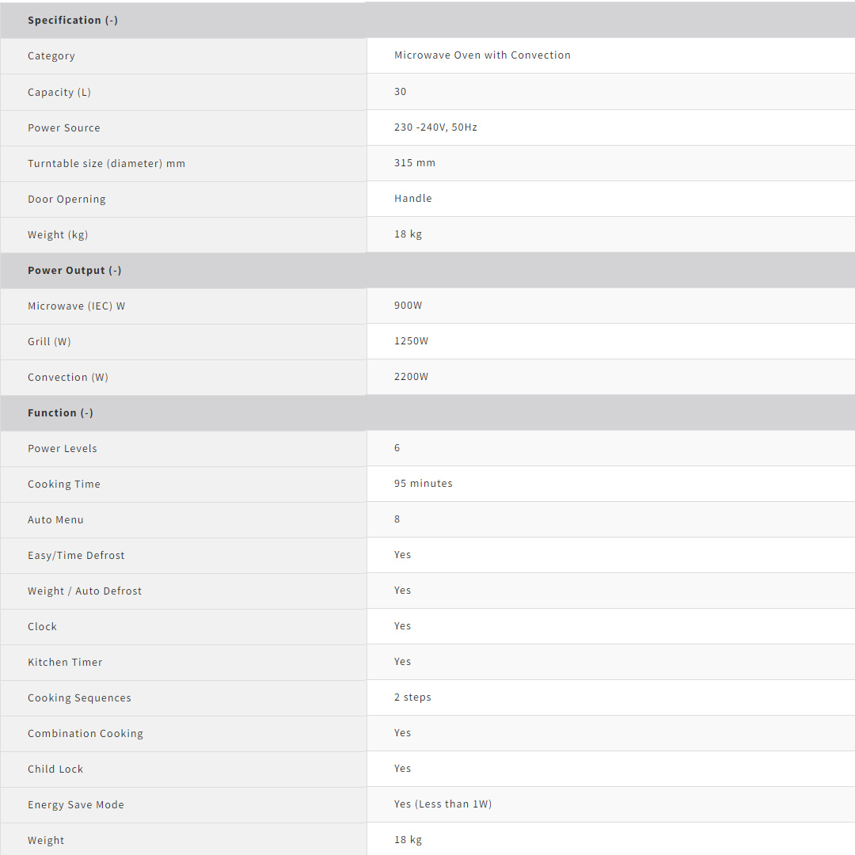This screenshot has width=855, height=855.
Task: Collapse the Specification section header
Action: (x=73, y=20)
